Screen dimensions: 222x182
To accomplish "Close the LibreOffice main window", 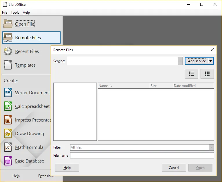I will pos(215,4).
